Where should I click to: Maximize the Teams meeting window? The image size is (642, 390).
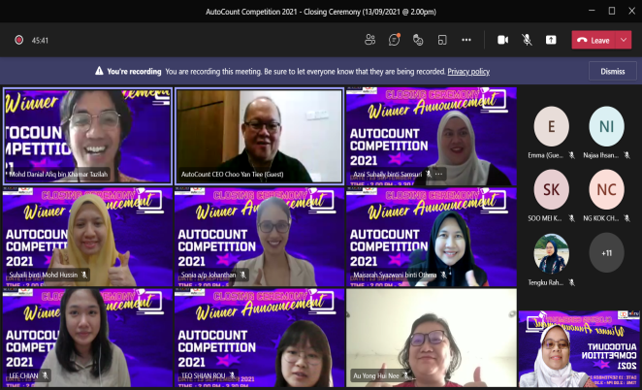pyautogui.click(x=612, y=11)
